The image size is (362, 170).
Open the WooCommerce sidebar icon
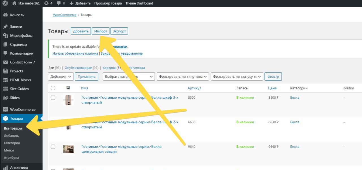5,109
